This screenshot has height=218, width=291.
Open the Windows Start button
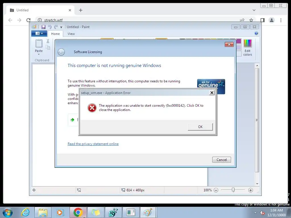8,212
